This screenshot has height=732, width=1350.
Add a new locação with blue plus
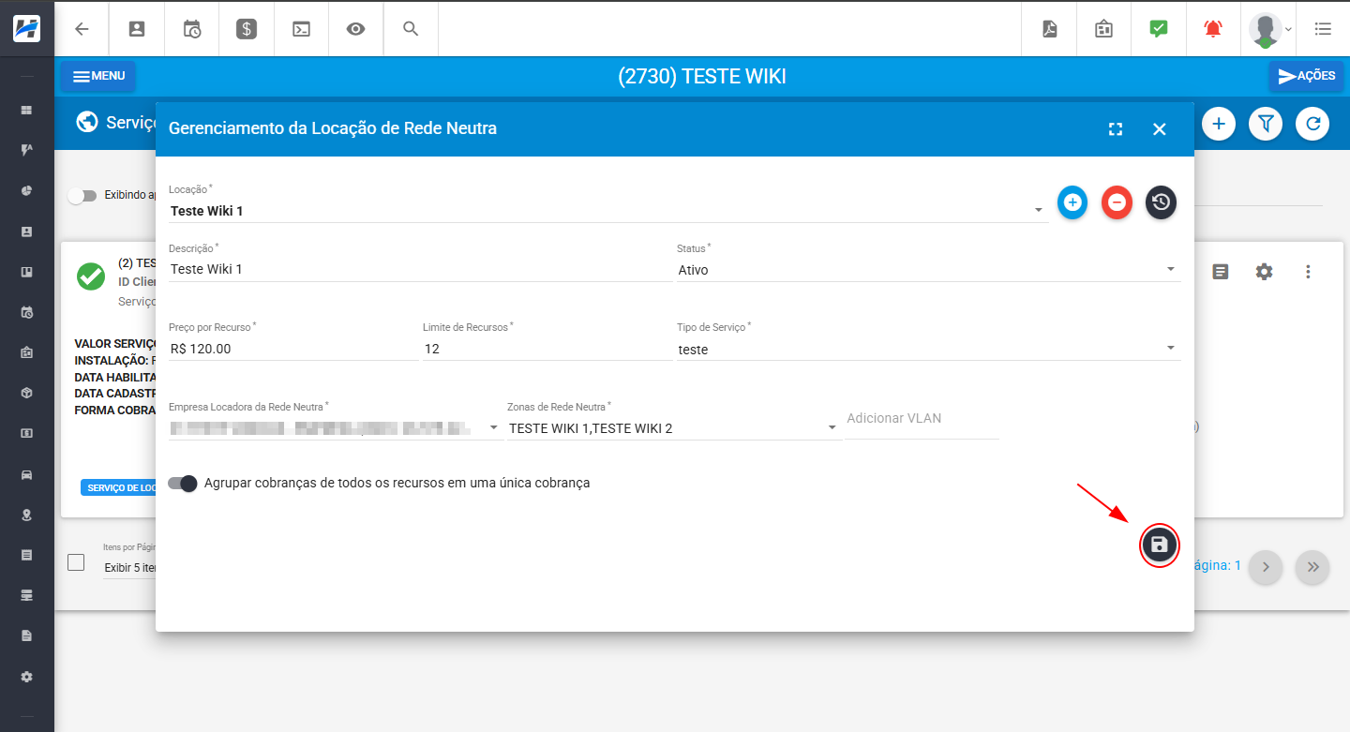point(1072,202)
